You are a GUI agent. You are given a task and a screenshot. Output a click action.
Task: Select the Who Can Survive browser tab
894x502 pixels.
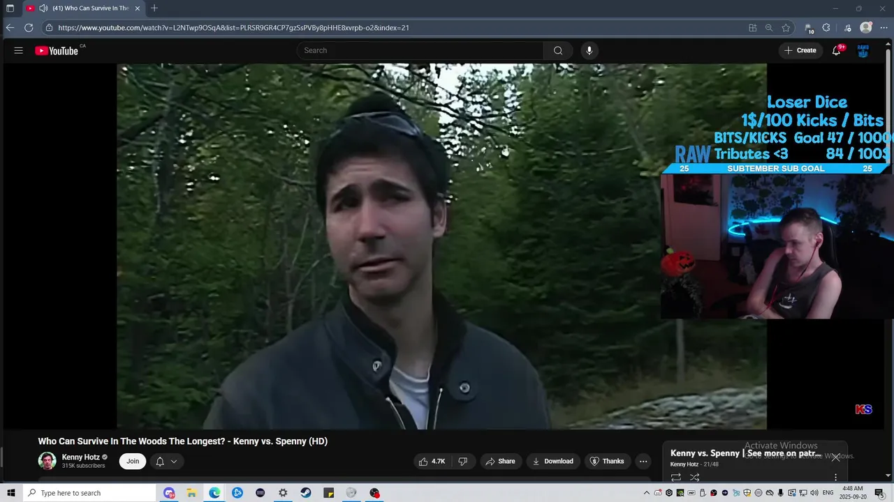[x=83, y=8]
